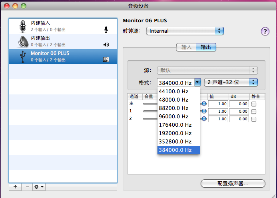The width and height of the screenshot is (277, 198).
Task: Click the microphone icon of 内建输入
Action: [x=23, y=26]
